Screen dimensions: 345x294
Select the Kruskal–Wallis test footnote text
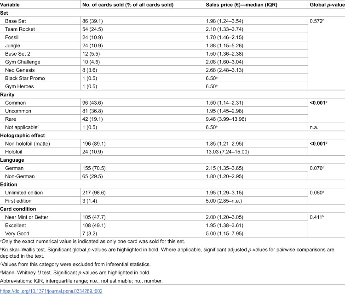pos(167,253)
